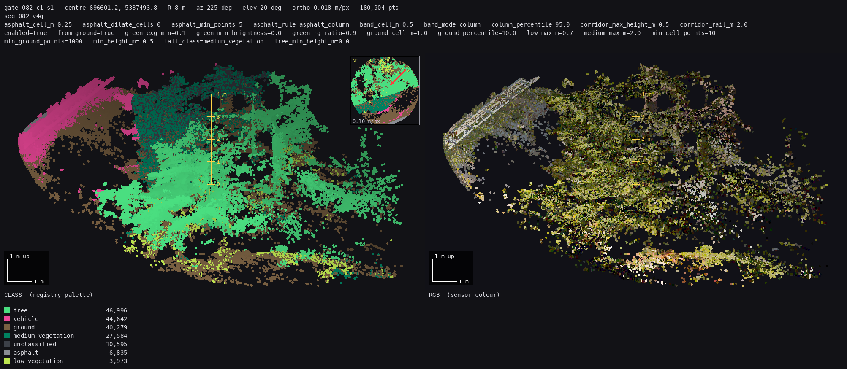Click the asphalt grey legend swatch

coord(7,353)
